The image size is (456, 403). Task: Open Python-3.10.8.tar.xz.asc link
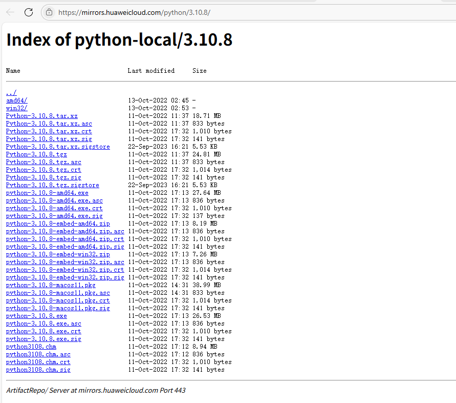tap(49, 124)
